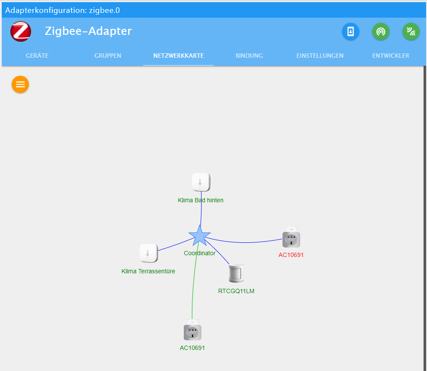Select the Klima Bad hinten sensor icon

(x=201, y=182)
